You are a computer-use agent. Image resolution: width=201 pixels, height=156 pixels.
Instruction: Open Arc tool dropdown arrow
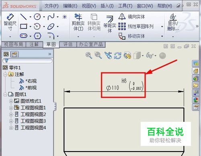[44, 27]
